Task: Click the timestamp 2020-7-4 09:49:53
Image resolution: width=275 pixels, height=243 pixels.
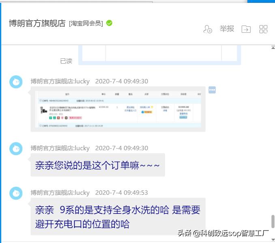Action: (122, 193)
